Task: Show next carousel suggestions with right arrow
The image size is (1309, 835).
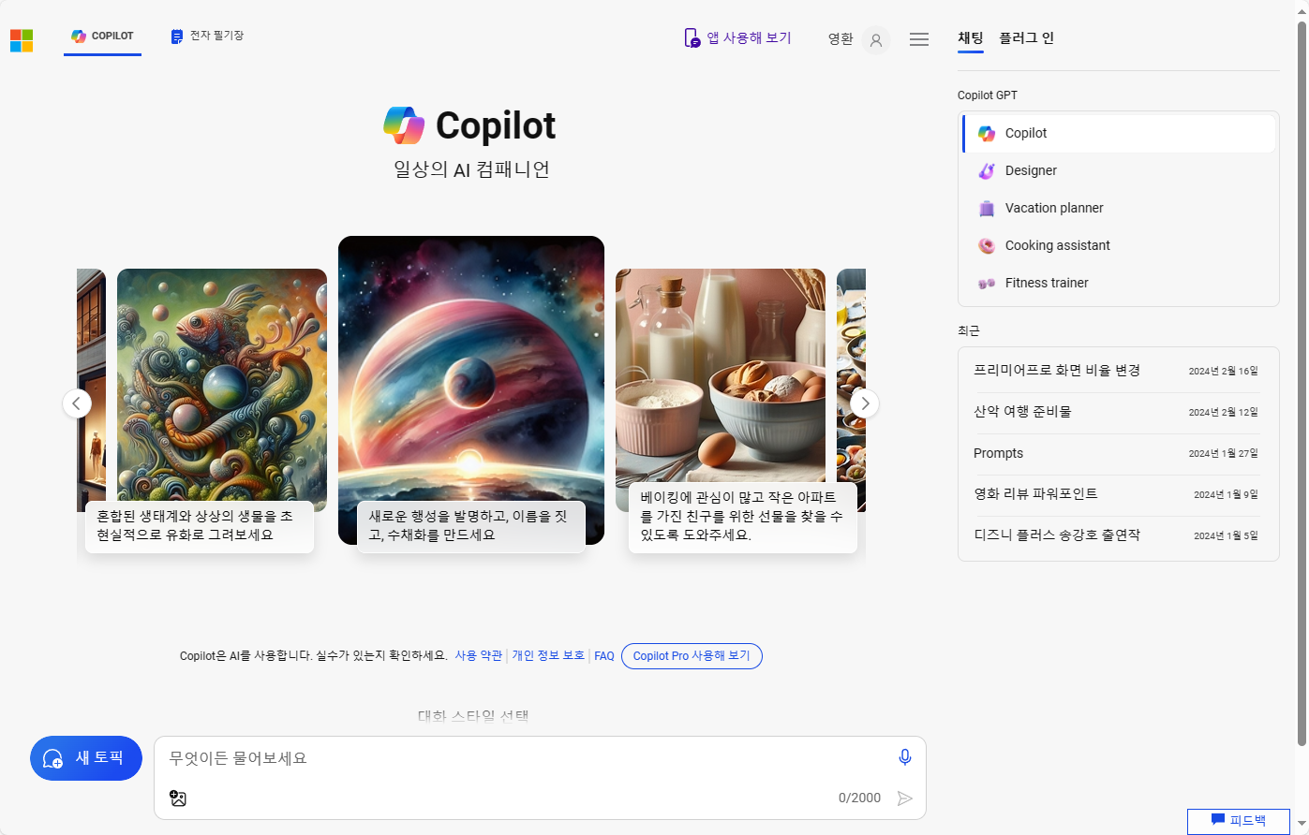Action: 865,403
